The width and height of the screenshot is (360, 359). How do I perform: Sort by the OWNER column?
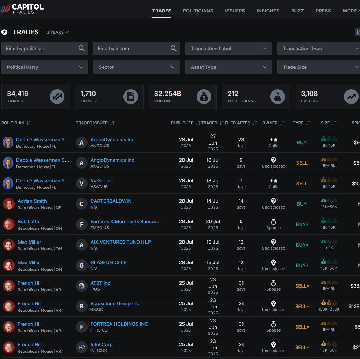[x=273, y=123]
